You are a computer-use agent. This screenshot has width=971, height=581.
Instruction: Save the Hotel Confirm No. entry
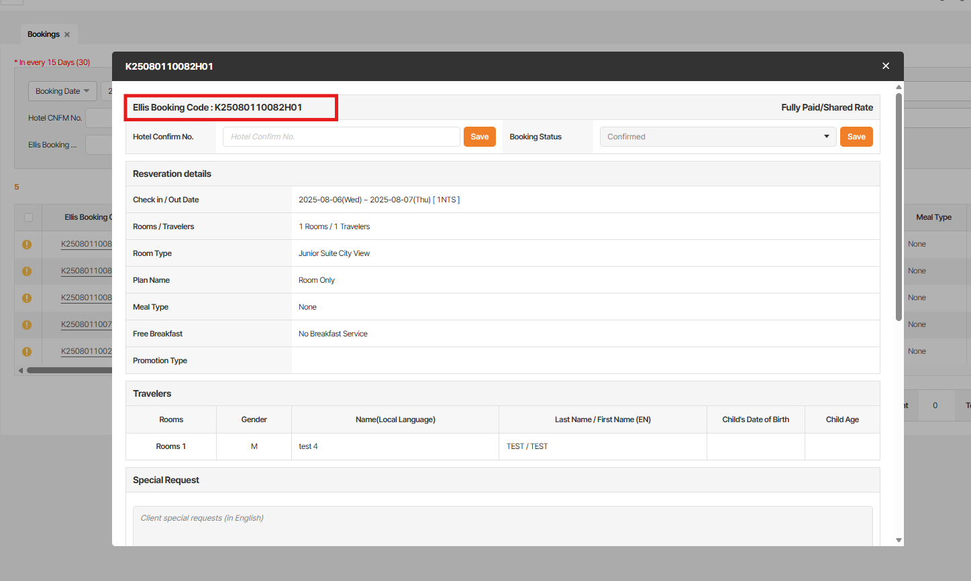pyautogui.click(x=479, y=137)
